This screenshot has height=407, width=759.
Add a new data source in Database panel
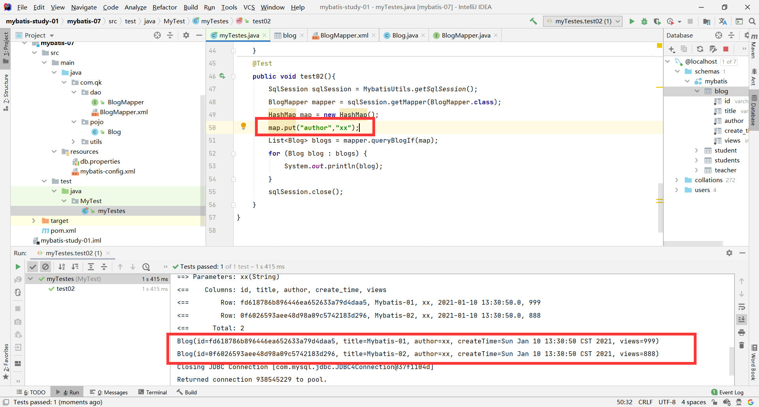click(x=672, y=49)
